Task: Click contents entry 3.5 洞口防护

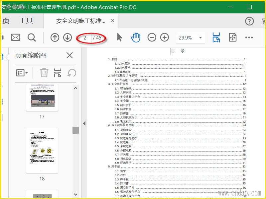Action: (180, 105)
